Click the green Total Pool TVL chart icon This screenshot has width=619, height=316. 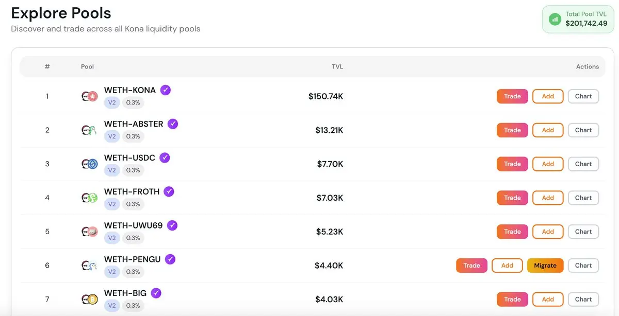[x=555, y=20]
